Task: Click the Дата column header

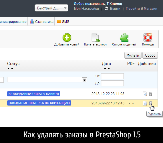Action: point(106,63)
